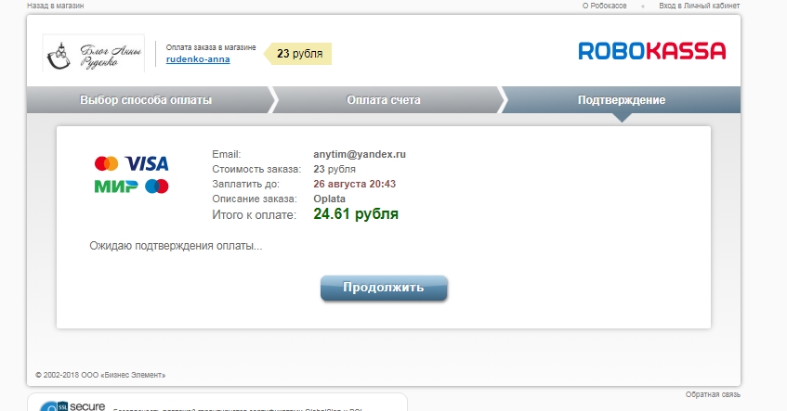Click the Бизнес Элемент copyright text

[x=100, y=375]
